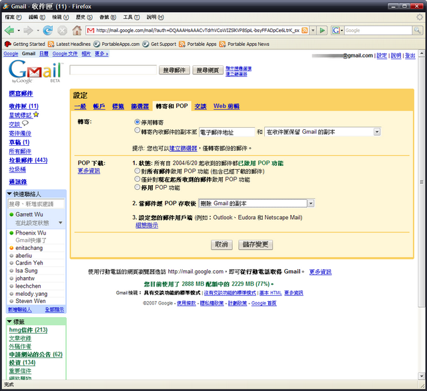Viewport: 427px width, 391px height.
Task: Click the chat bubble icon in sidebar
Action: click(25, 123)
